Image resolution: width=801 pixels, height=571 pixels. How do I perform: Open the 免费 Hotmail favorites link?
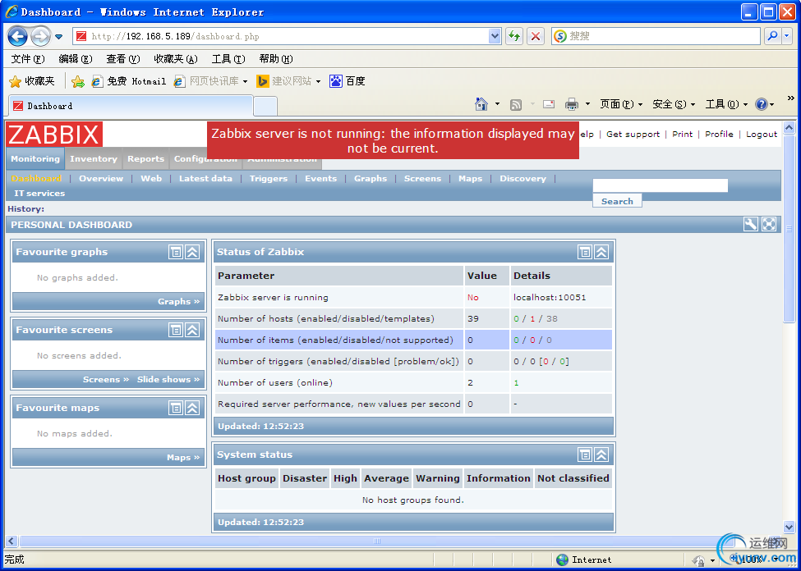click(x=129, y=81)
